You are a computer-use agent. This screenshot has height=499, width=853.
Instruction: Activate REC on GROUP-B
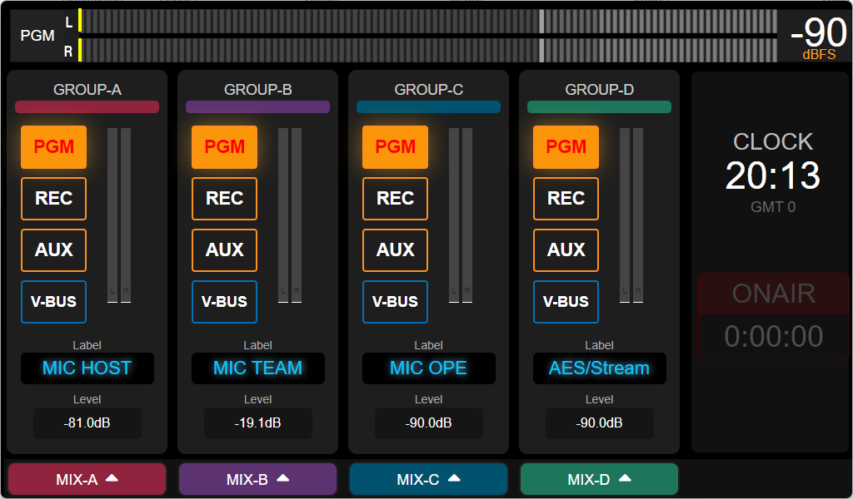pos(224,199)
